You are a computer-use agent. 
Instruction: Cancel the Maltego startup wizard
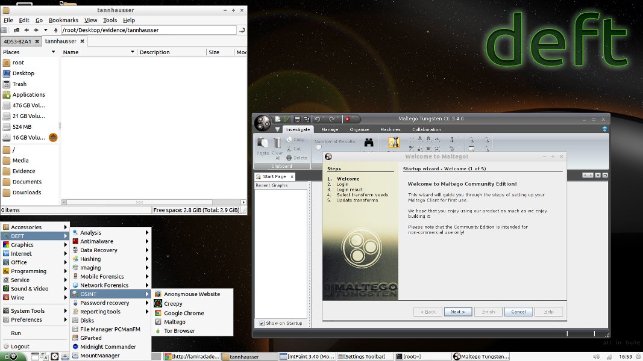click(519, 312)
